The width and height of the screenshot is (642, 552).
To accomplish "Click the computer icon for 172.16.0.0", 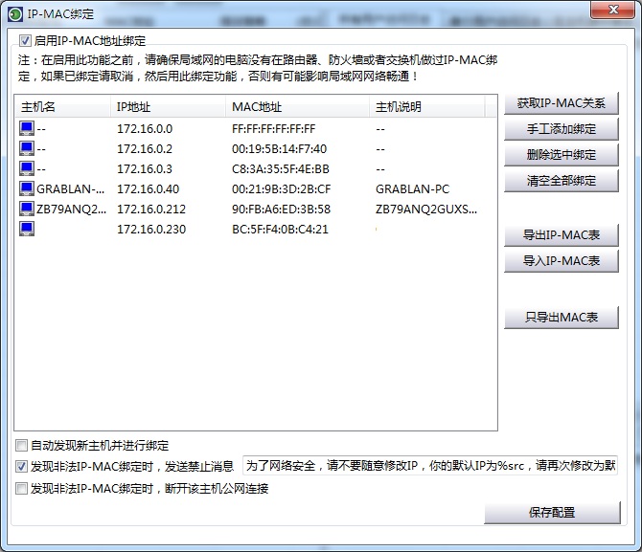I will [27, 128].
